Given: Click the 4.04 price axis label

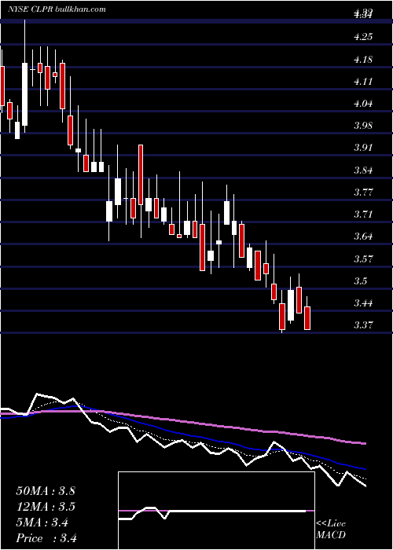Looking at the screenshot, I should click(x=363, y=104).
